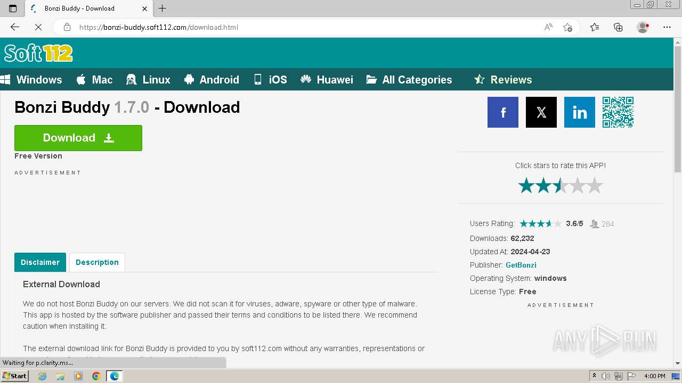Open the volume tray icon

coord(606,376)
